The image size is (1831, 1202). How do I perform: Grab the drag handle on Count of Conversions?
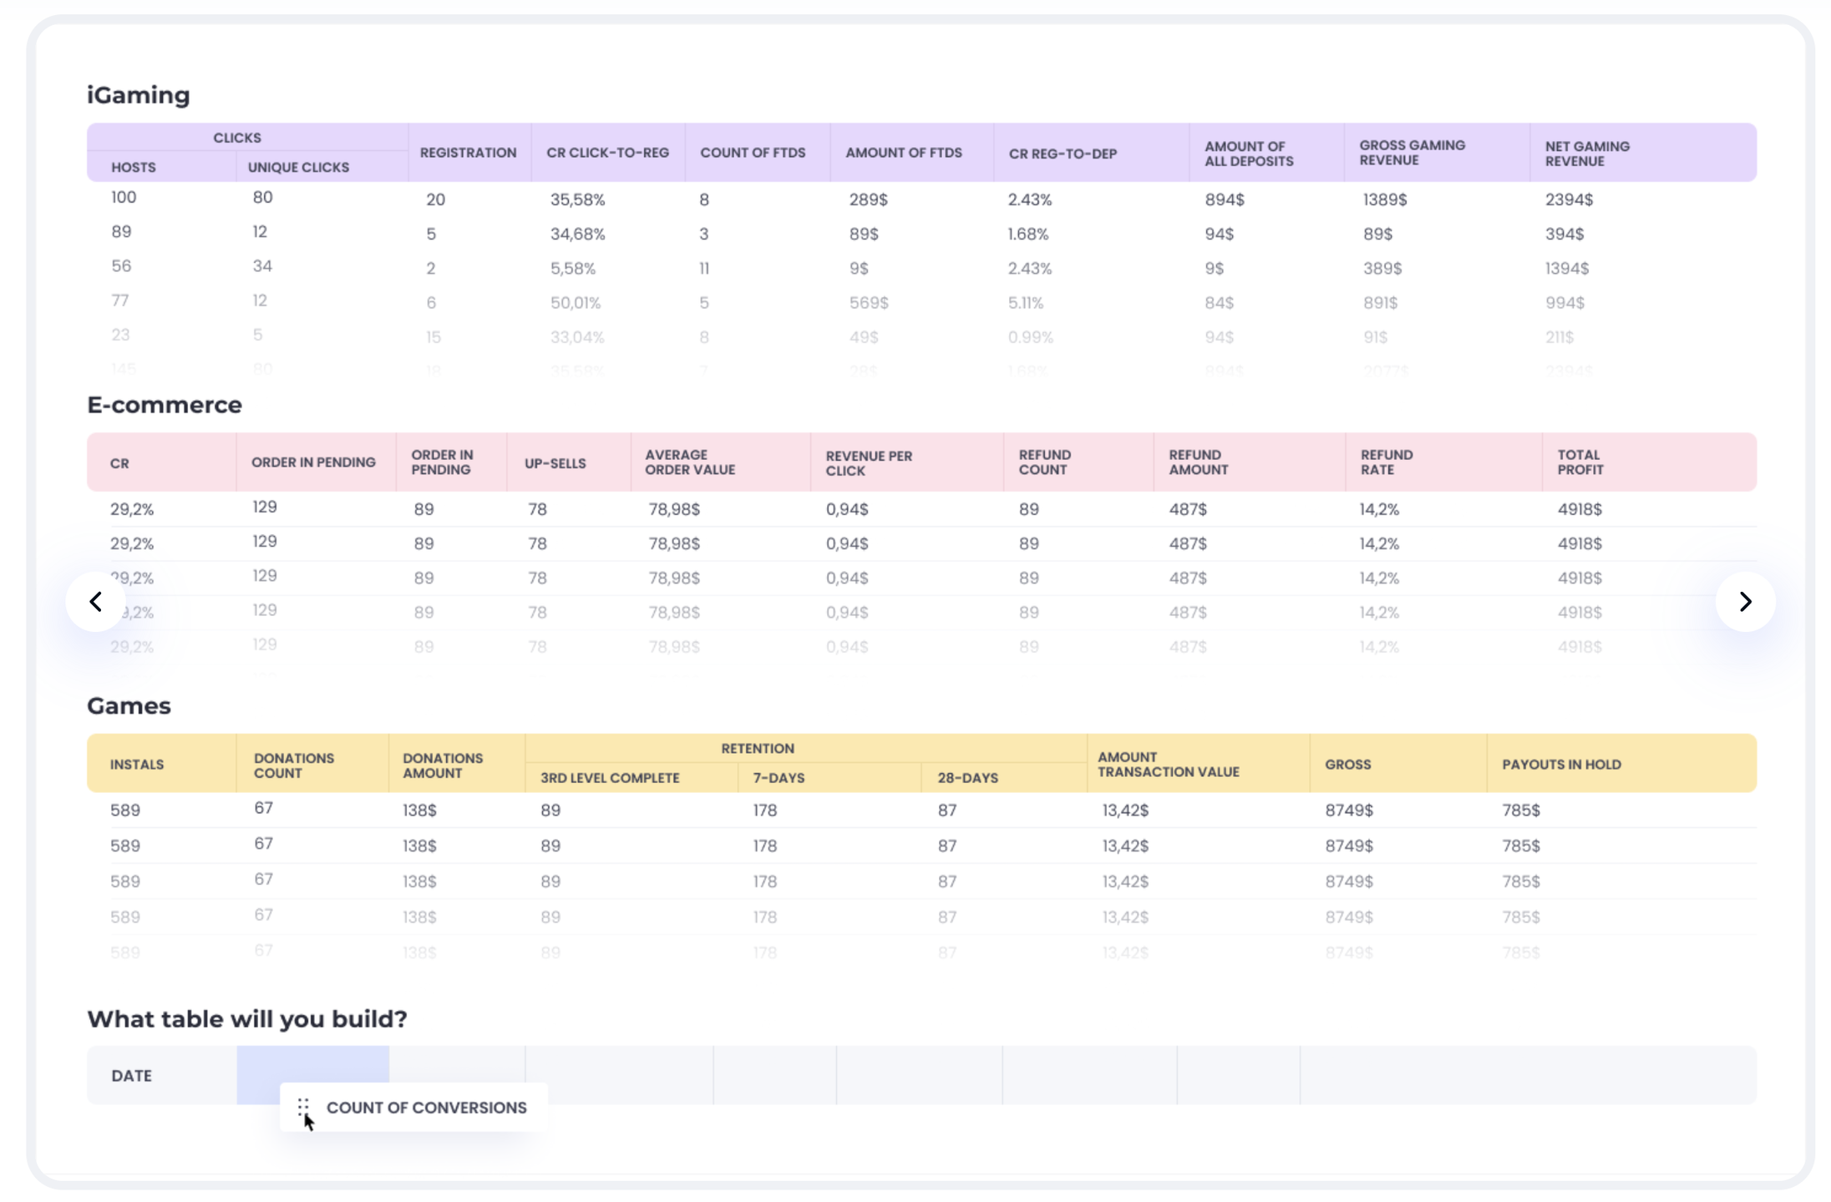pos(303,1107)
